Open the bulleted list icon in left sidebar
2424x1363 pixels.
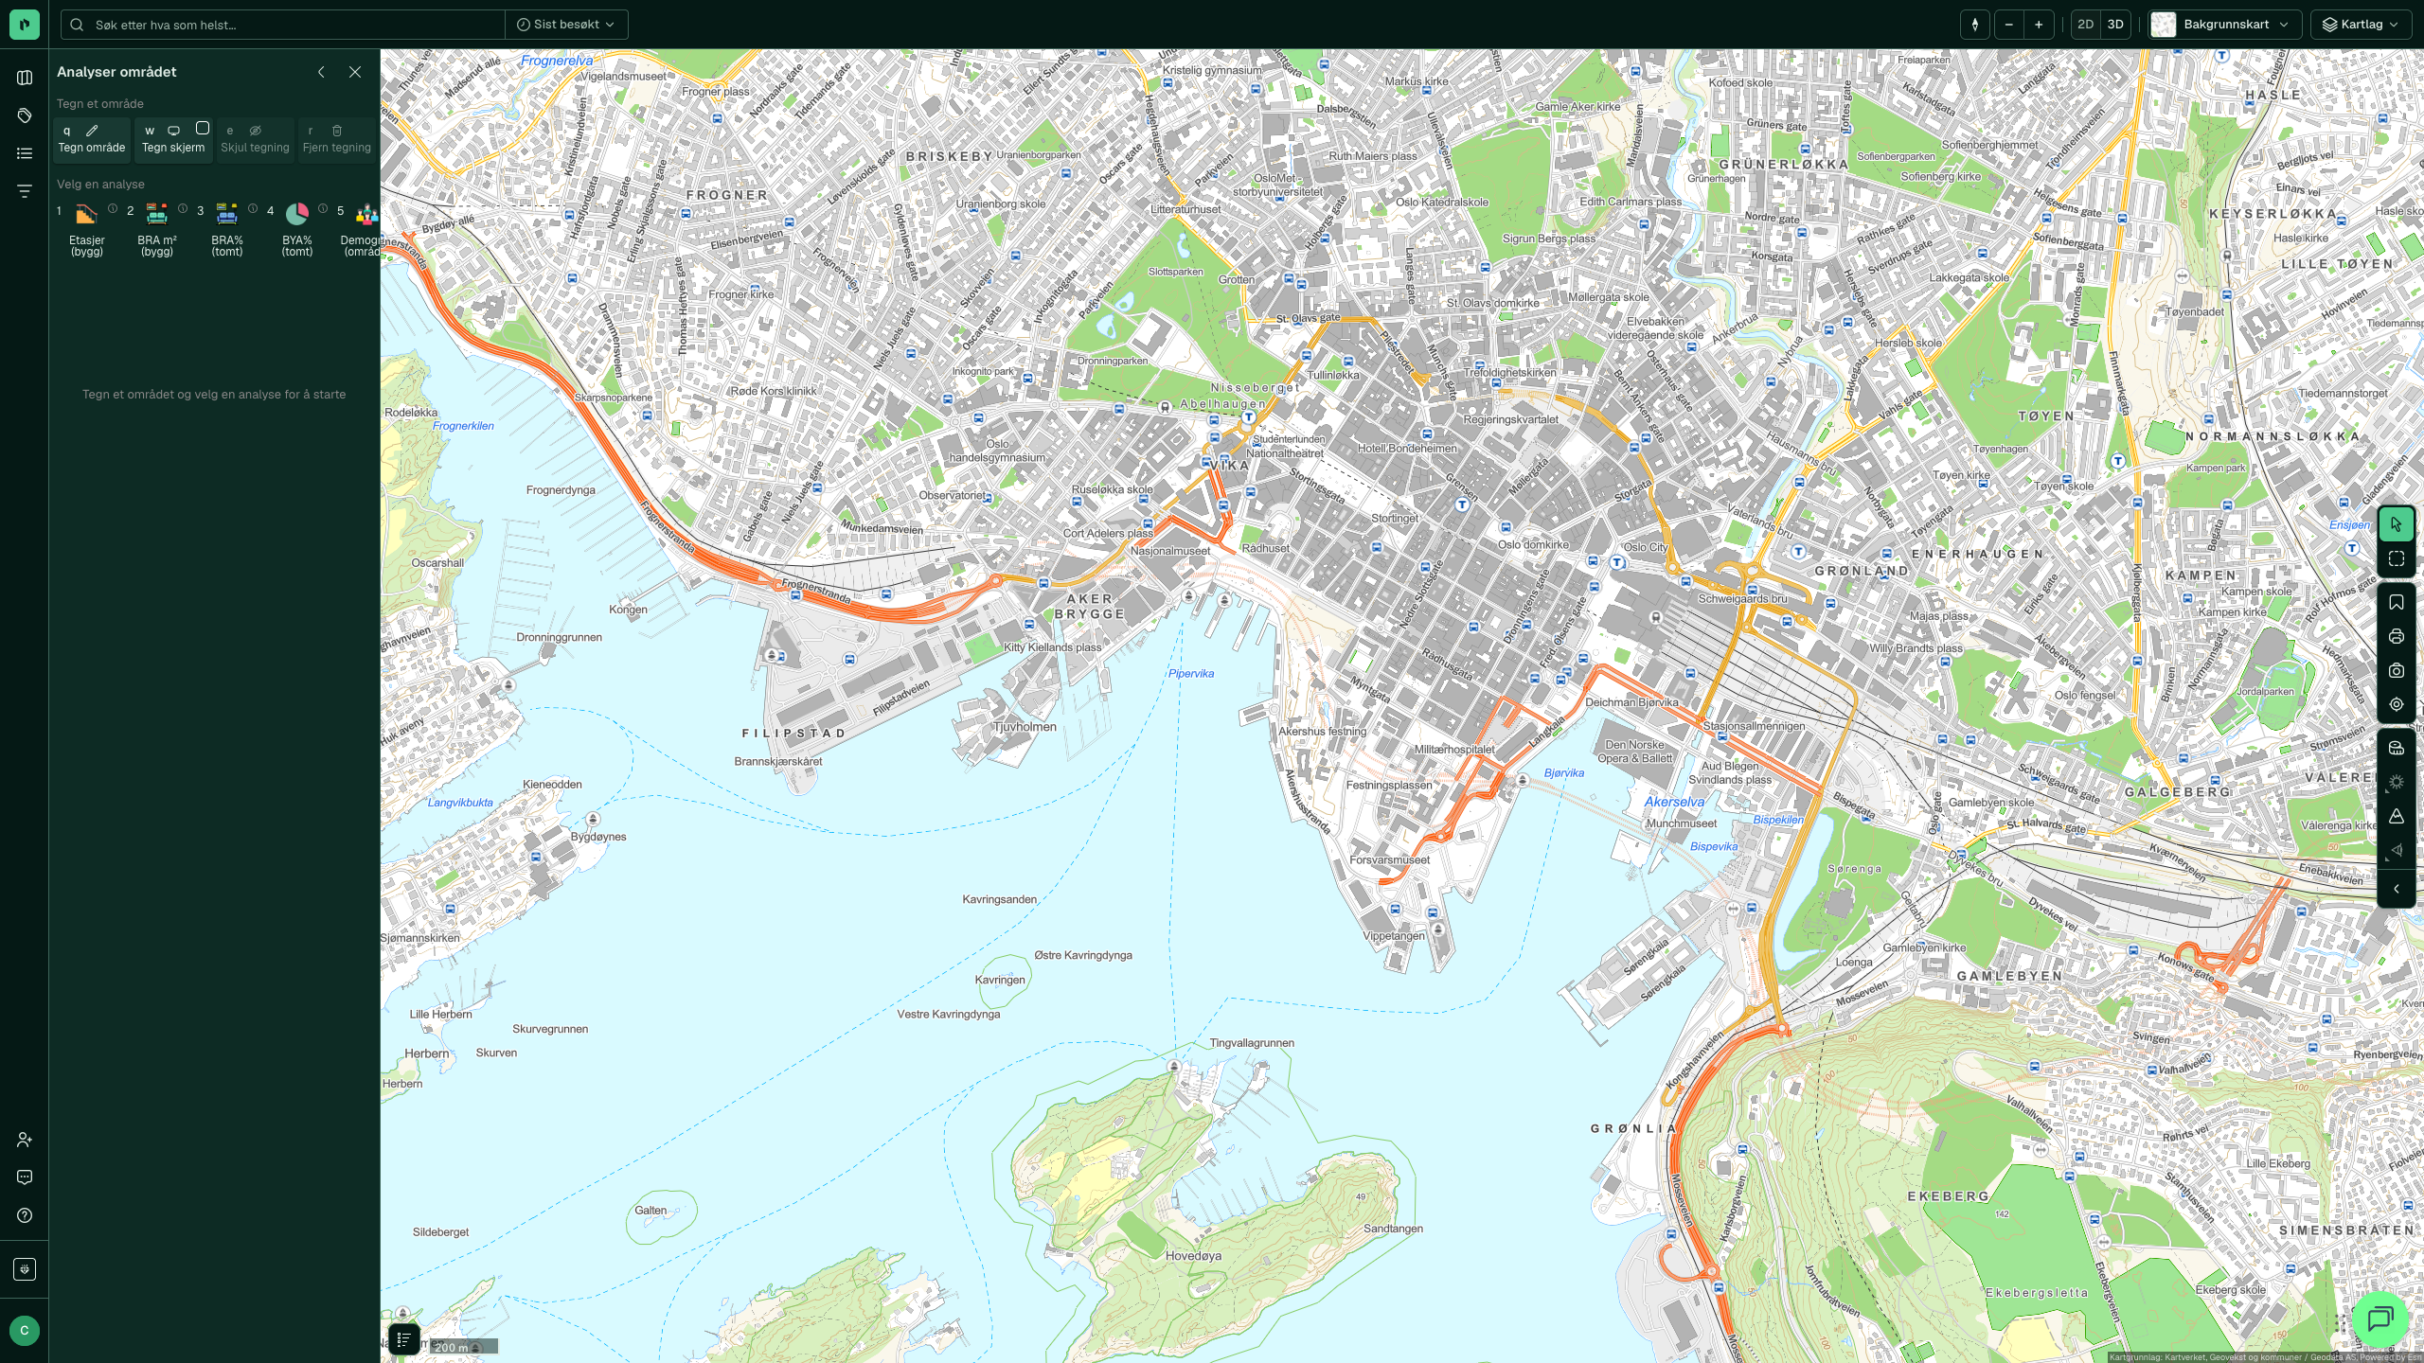coord(25,153)
